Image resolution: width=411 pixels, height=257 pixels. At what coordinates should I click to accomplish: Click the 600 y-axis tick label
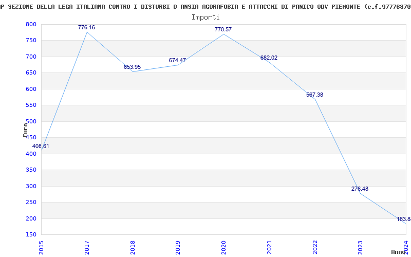click(31, 89)
